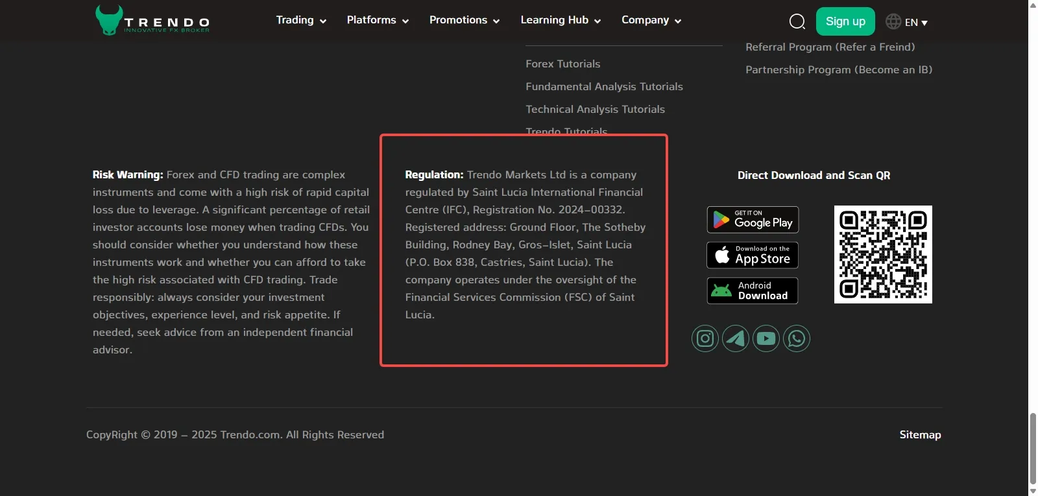
Task: Click 'Direct Download and Scan QR' heading
Action: [814, 175]
